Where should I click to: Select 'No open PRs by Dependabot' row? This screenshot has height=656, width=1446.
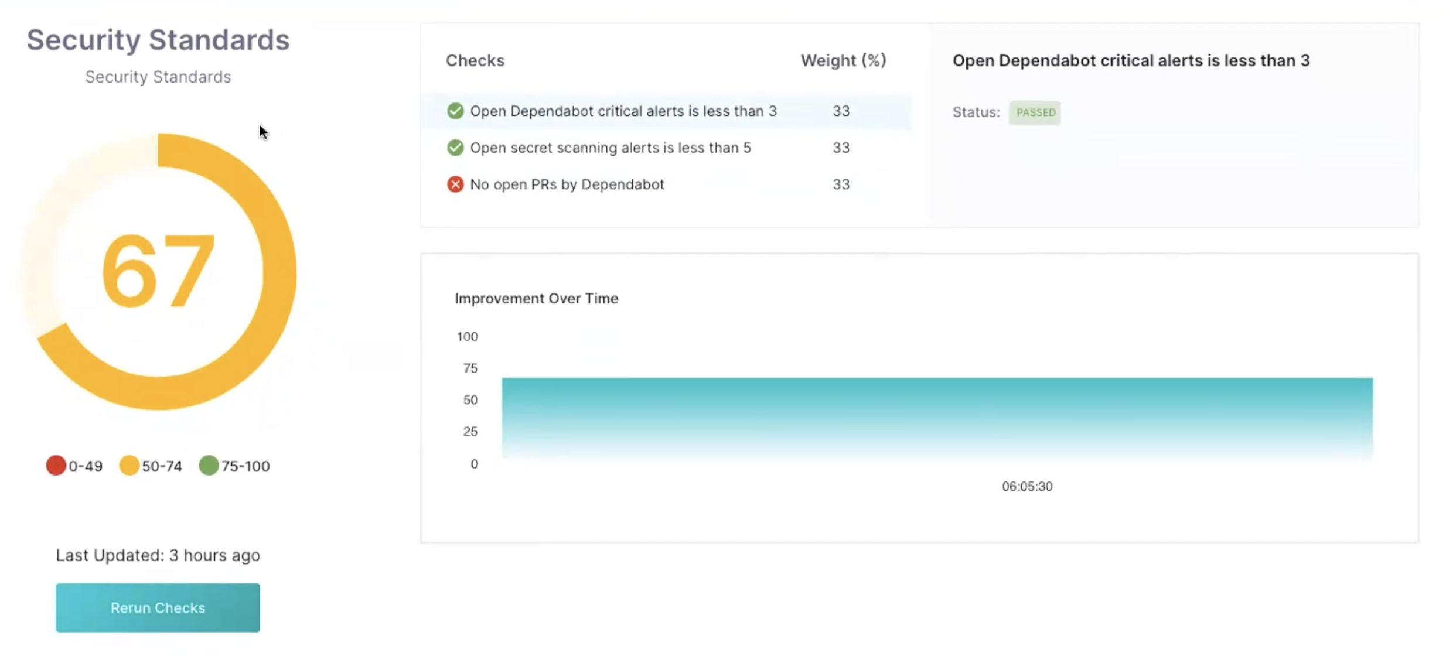pyautogui.click(x=567, y=184)
